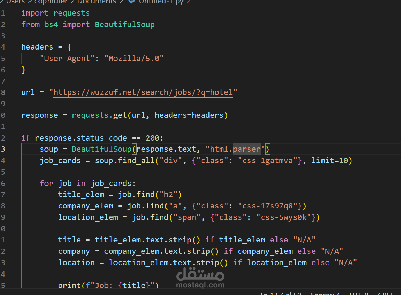Screen dimensions: 401x295
Task: Click the 'job_cards' variable being assigned
Action: [x=60, y=161]
